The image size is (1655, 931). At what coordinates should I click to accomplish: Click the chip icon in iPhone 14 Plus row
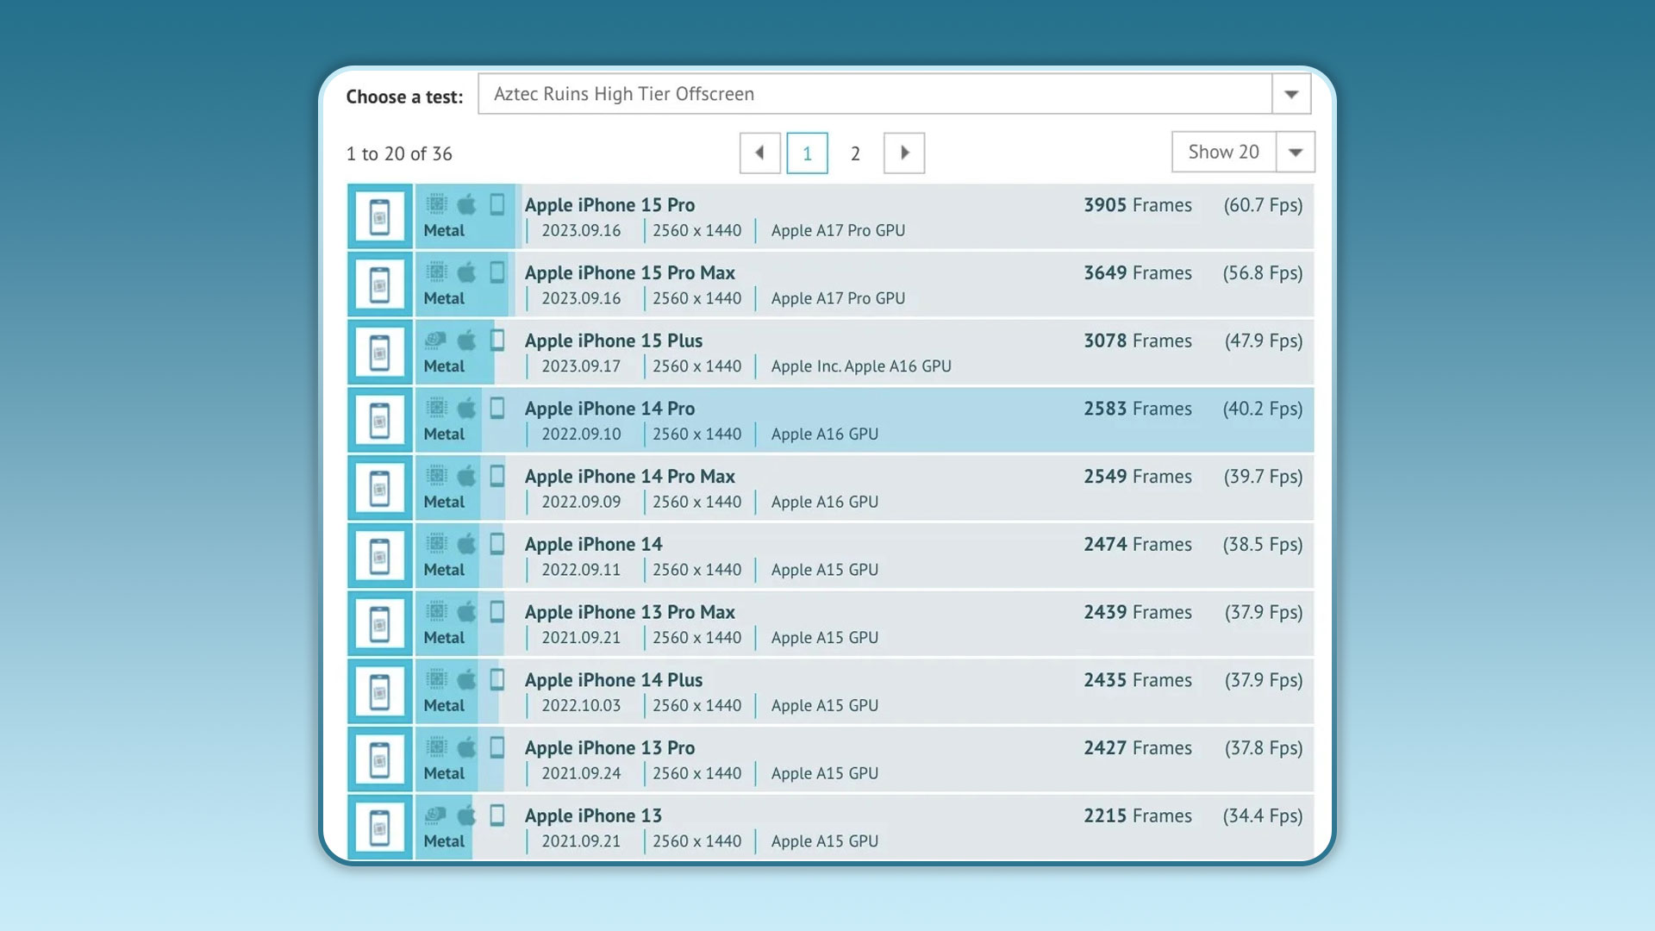[437, 679]
